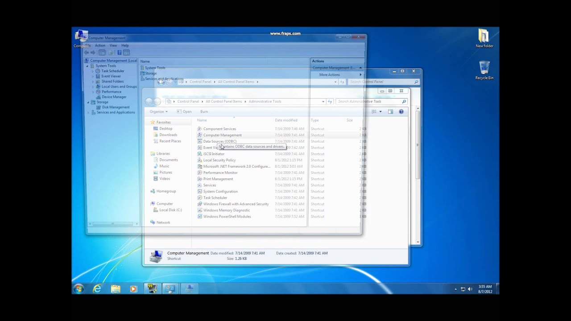Select Local Users and Groups tree icon
The width and height of the screenshot is (571, 321).
[98, 86]
